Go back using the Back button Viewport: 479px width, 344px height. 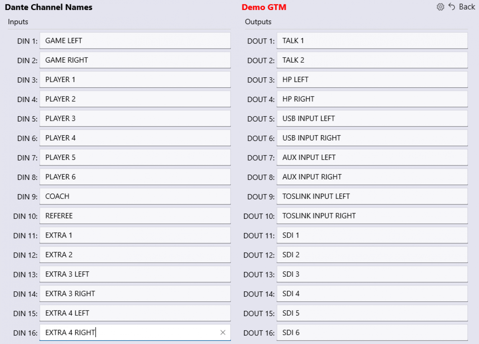click(462, 7)
